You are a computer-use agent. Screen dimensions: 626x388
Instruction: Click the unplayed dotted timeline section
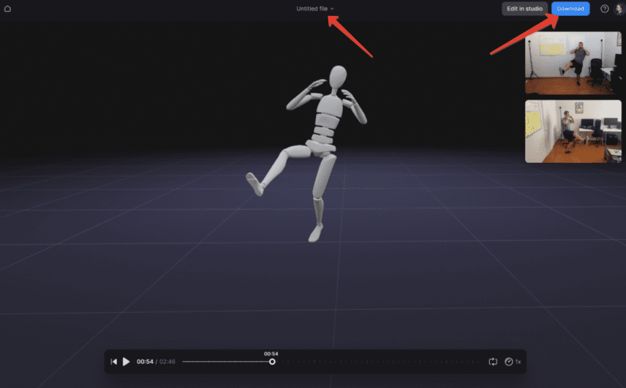coord(379,362)
